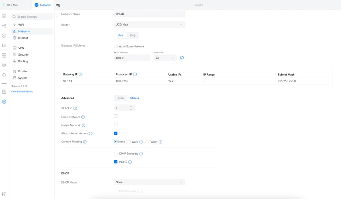Open the Netmask dropdown

(165, 58)
